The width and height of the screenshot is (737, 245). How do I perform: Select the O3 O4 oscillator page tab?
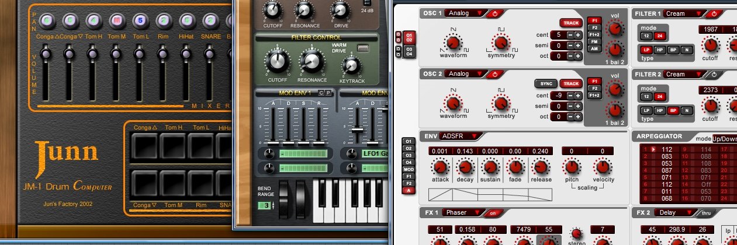[x=409, y=51]
